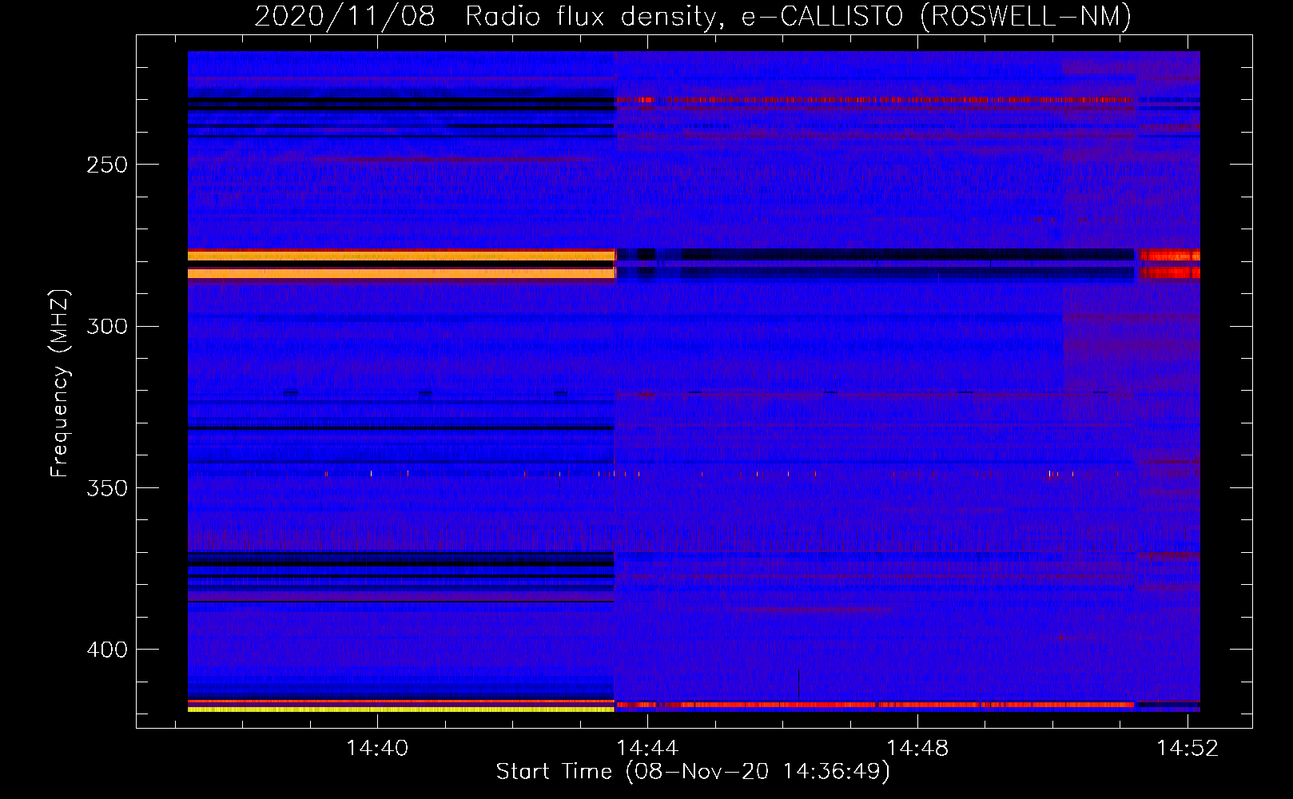The width and height of the screenshot is (1293, 799).
Task: Click the 250 frequency tick label
Action: 107,165
